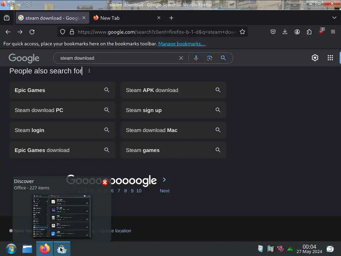Open the Manage bookmarks link
The height and width of the screenshot is (256, 341).
pos(182,44)
